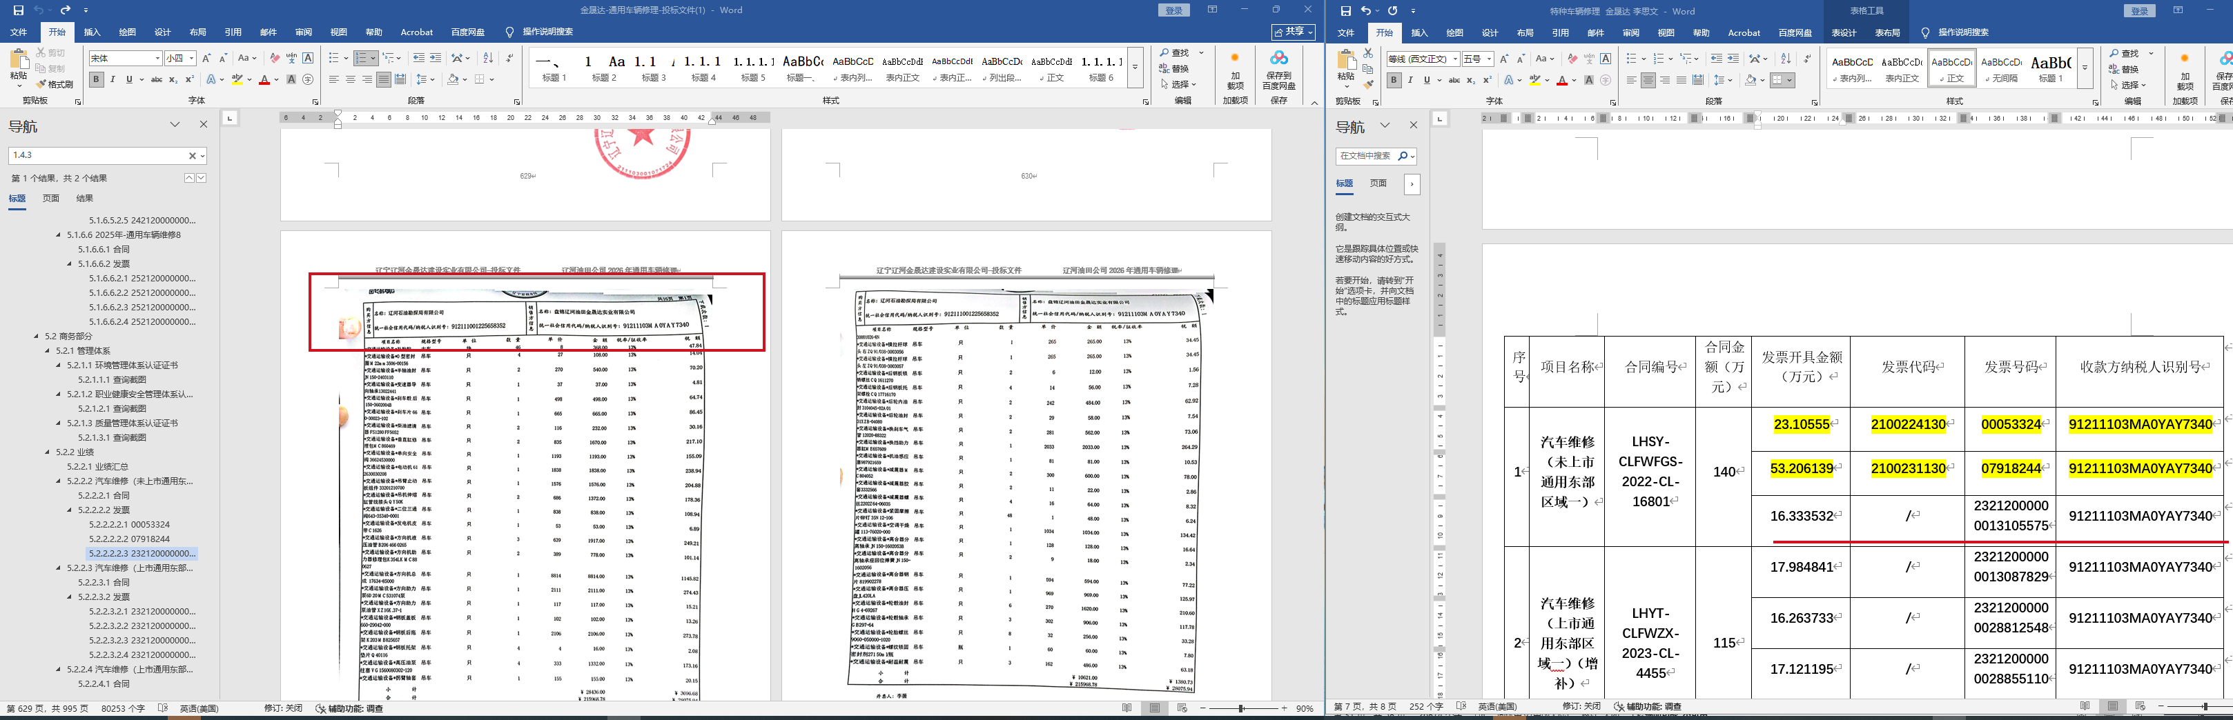Adjust zoom slider in left Word status bar
Viewport: 2233px width, 720px height.
click(x=1242, y=708)
